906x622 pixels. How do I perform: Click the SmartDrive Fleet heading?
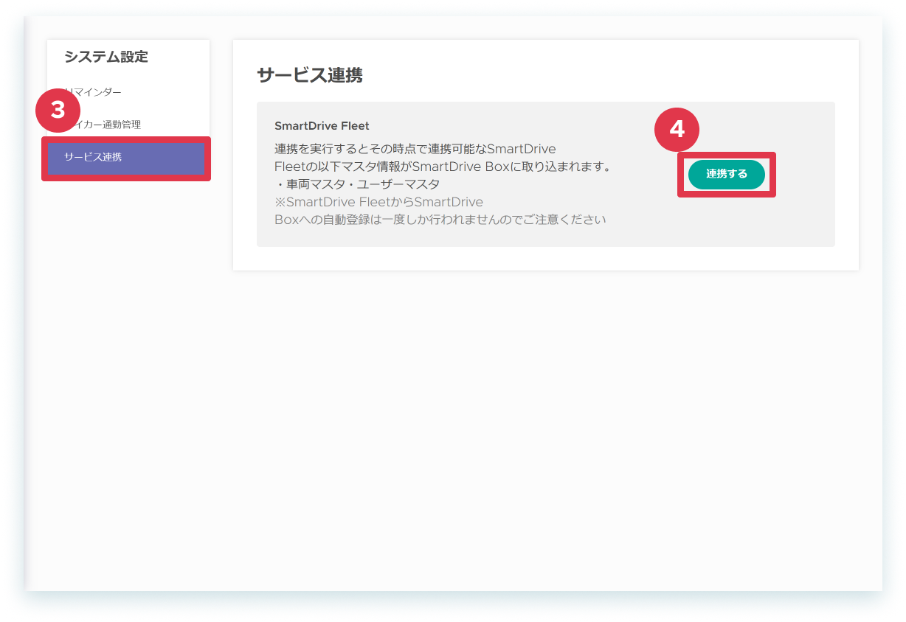(322, 126)
